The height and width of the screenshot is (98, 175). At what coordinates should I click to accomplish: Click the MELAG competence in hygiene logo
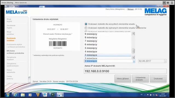tap(156, 12)
